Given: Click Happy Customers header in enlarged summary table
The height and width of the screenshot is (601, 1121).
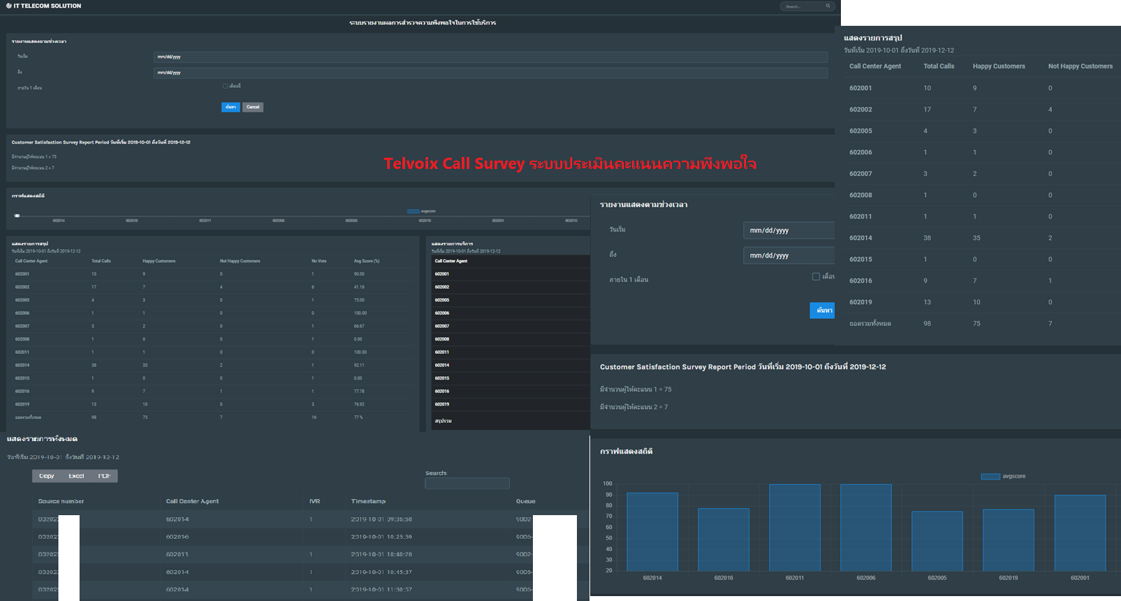Looking at the screenshot, I should pyautogui.click(x=999, y=66).
